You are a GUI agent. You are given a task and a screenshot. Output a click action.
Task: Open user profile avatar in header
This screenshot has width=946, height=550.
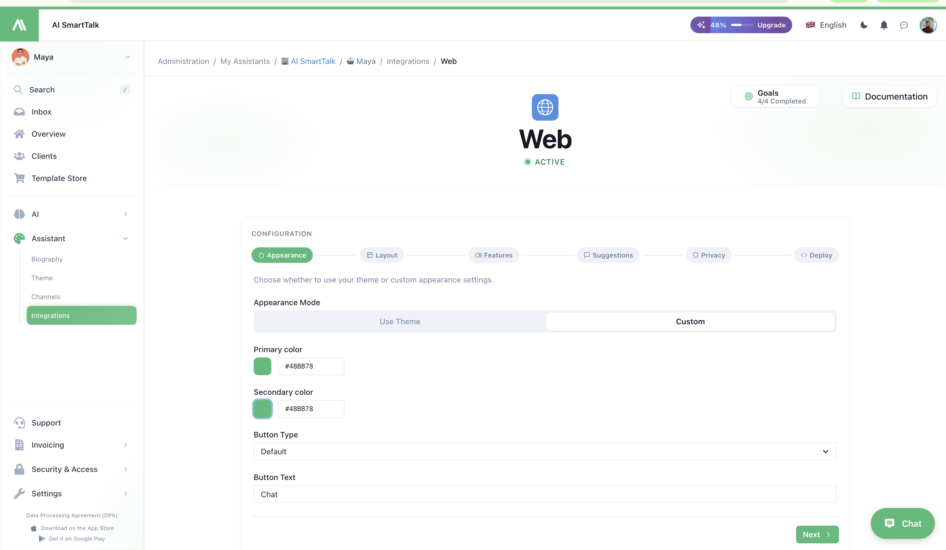[x=928, y=25]
